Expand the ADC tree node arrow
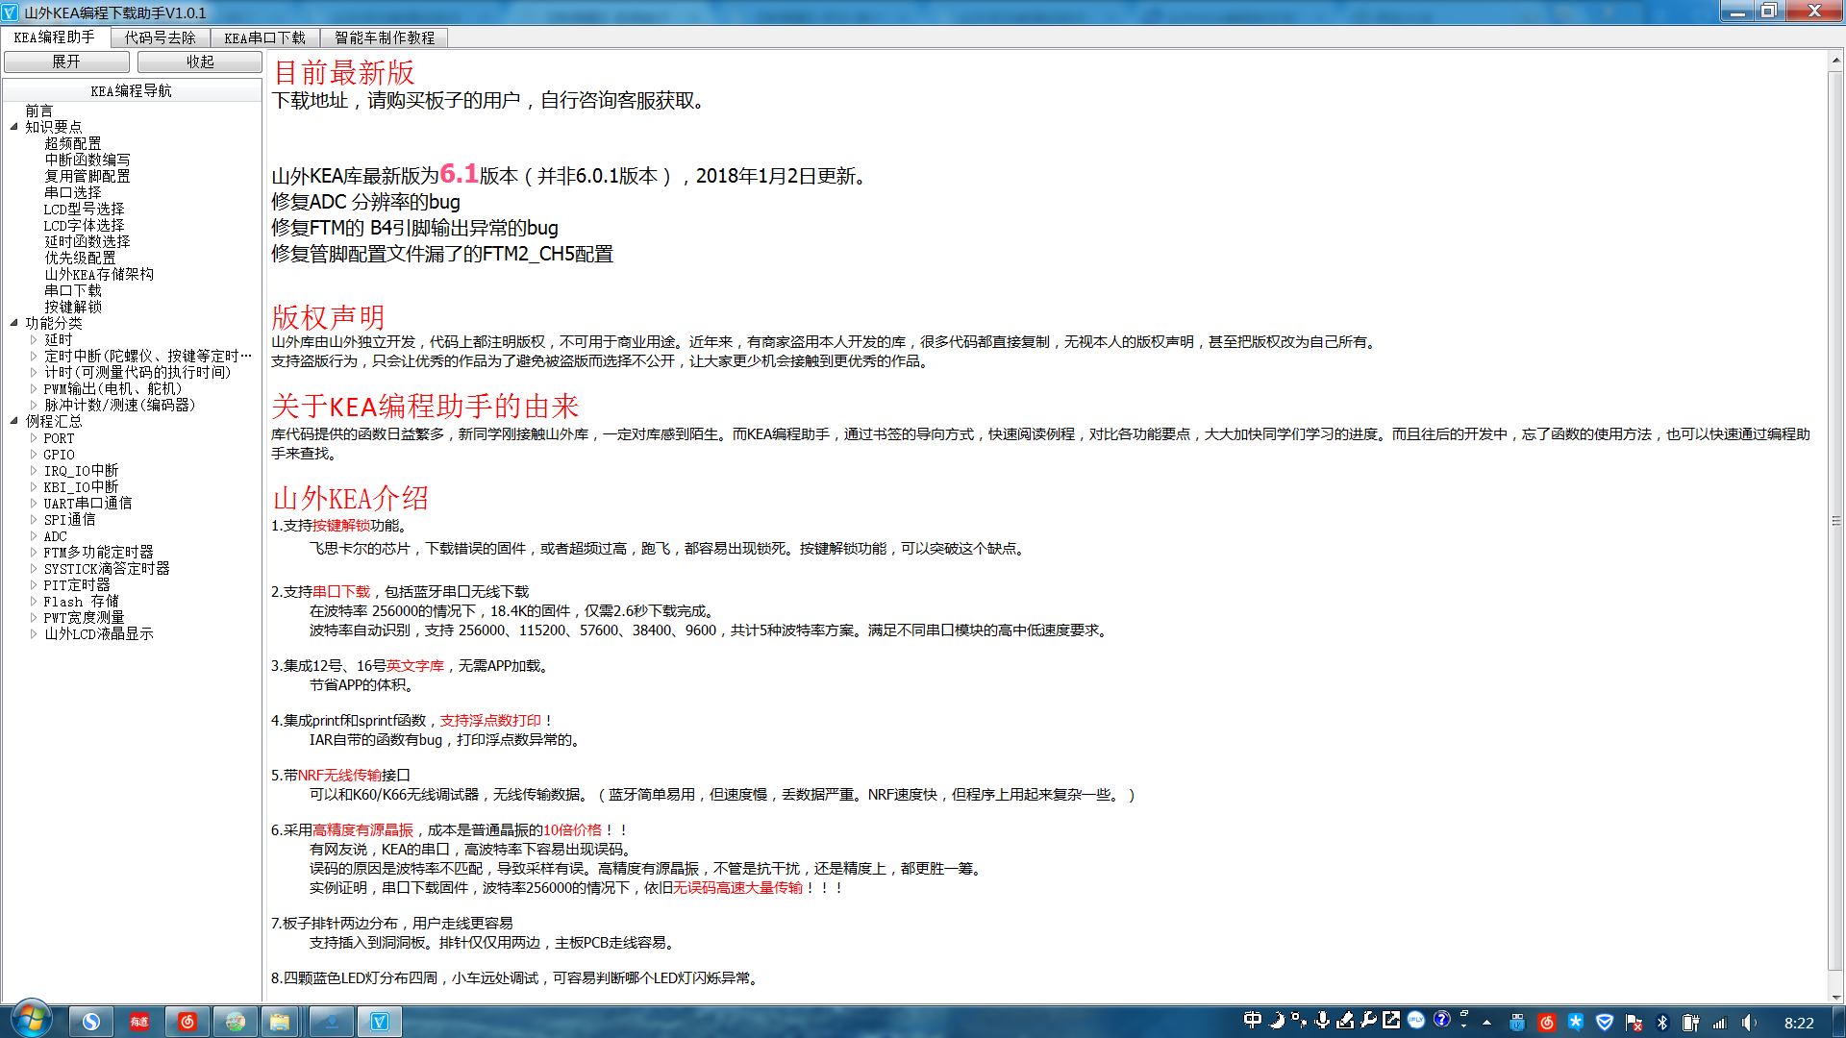 [x=34, y=535]
